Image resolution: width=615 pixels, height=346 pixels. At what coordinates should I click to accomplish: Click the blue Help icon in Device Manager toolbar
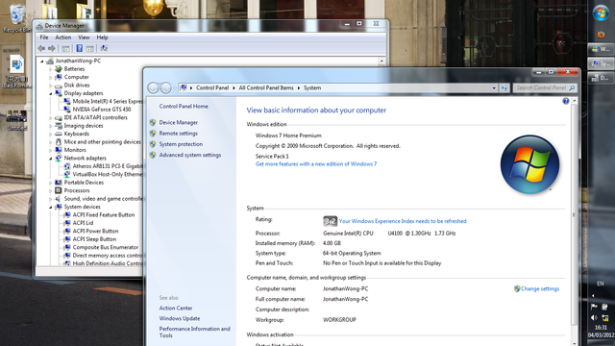click(79, 48)
